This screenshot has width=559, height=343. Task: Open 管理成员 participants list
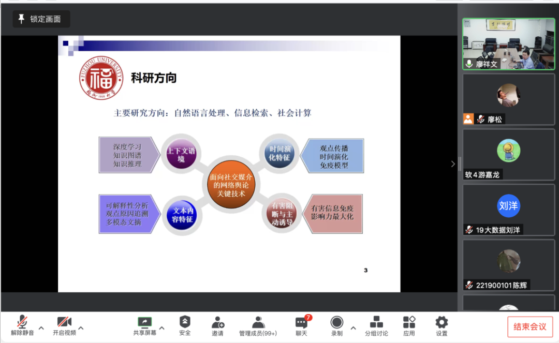coord(258,326)
